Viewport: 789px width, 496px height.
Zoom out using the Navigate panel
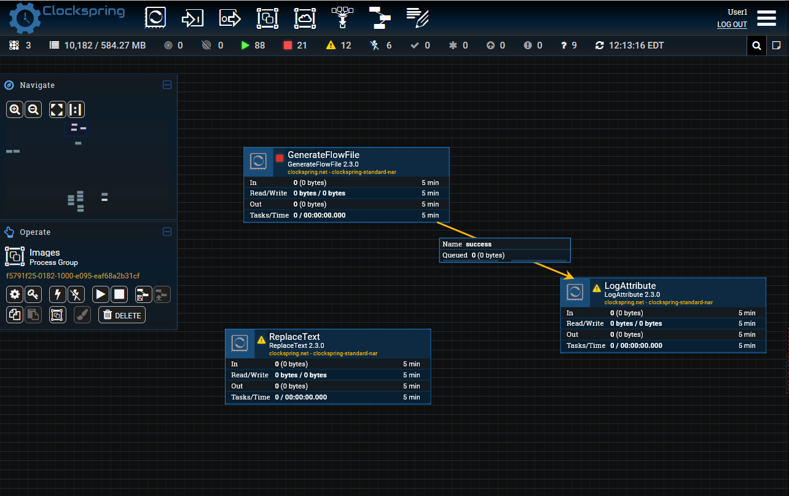(x=33, y=109)
